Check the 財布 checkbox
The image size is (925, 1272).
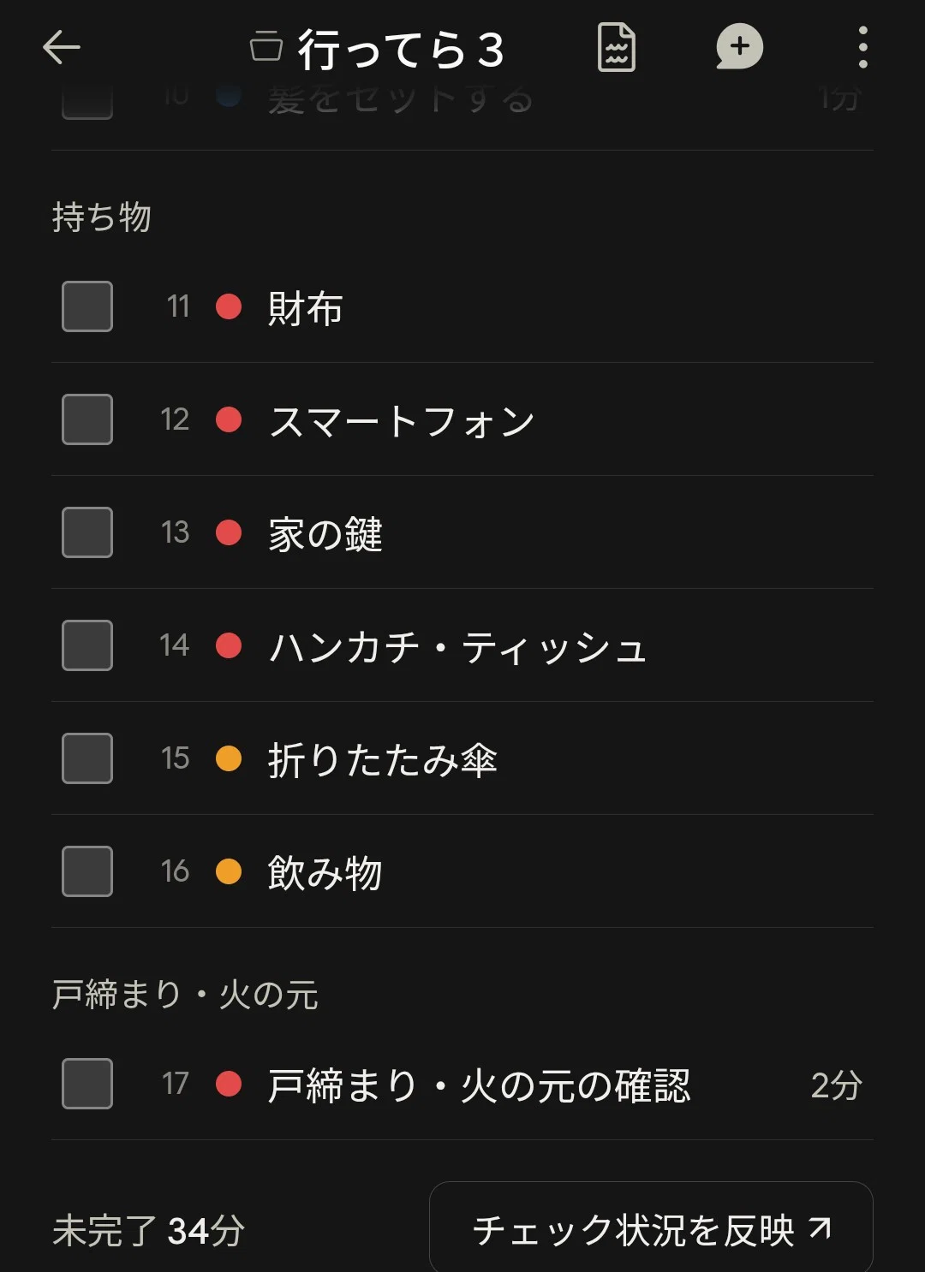pyautogui.click(x=87, y=306)
